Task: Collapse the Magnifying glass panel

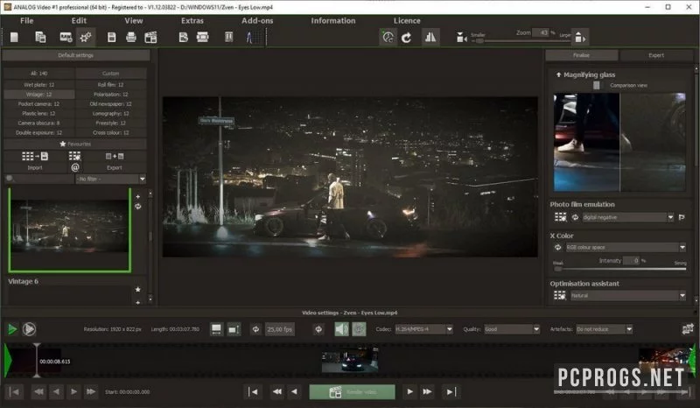Action: 558,74
